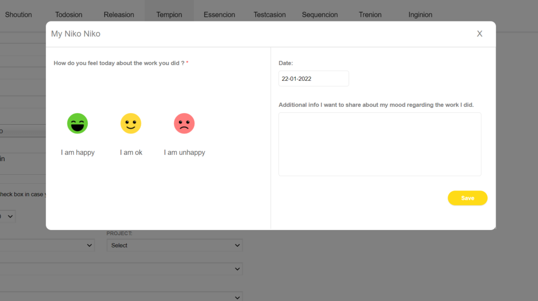Viewport: 538px width, 301px height.
Task: Switch to the Essencion tab
Action: pyautogui.click(x=219, y=15)
